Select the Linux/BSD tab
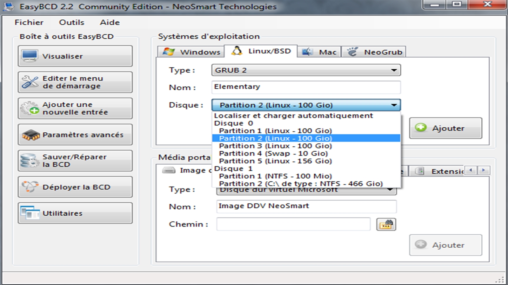Viewport: 508px width, 285px height. [x=261, y=51]
